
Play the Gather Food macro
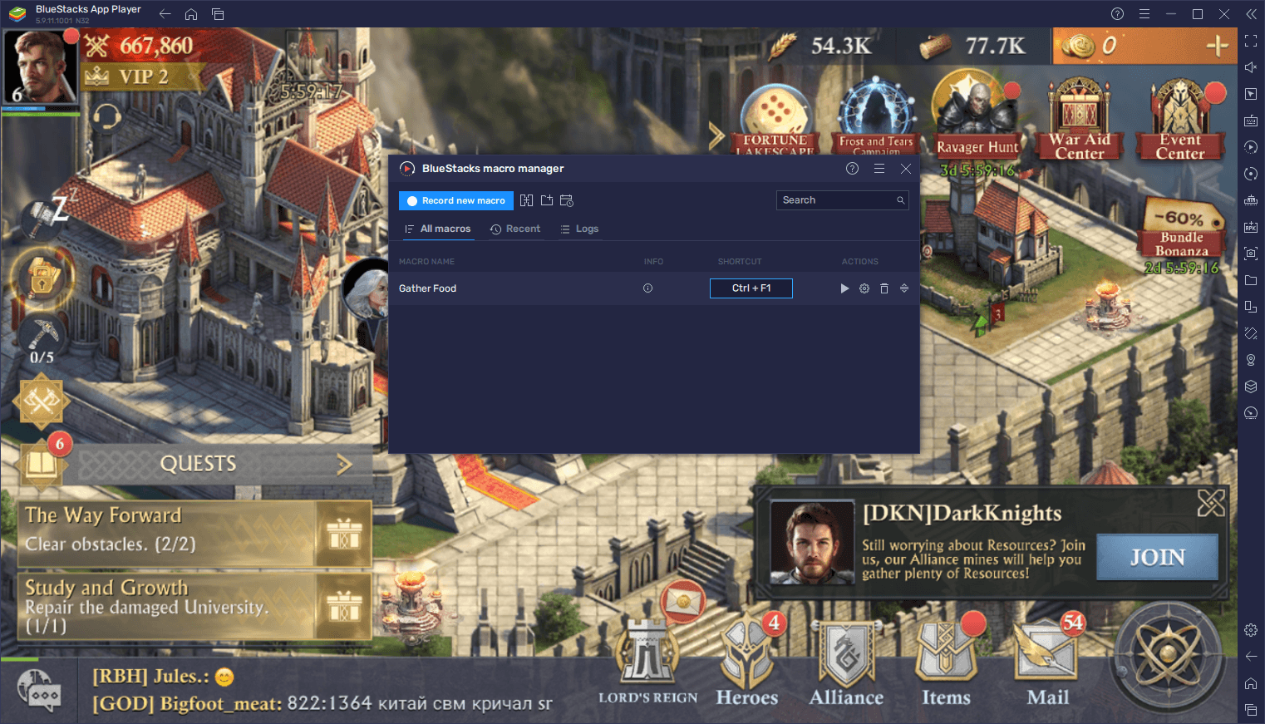coord(844,288)
